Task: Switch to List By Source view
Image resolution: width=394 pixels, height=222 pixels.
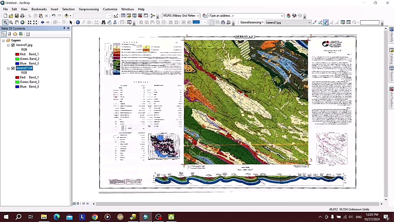Action: click(10, 34)
